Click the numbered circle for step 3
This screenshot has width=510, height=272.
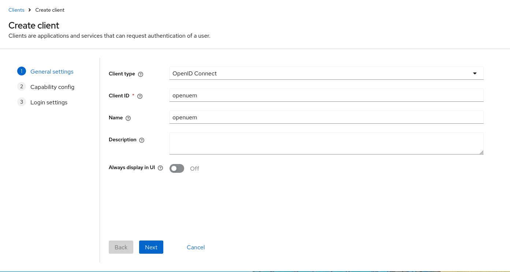pyautogui.click(x=21, y=102)
